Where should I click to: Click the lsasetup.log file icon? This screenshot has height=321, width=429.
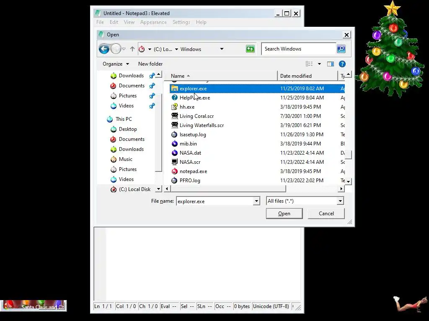tap(174, 135)
